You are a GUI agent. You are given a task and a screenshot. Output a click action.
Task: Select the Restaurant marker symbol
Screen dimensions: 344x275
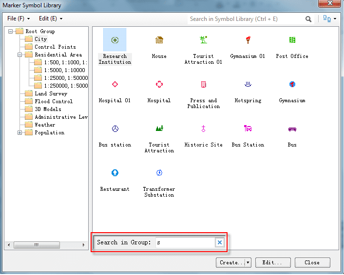click(115, 173)
